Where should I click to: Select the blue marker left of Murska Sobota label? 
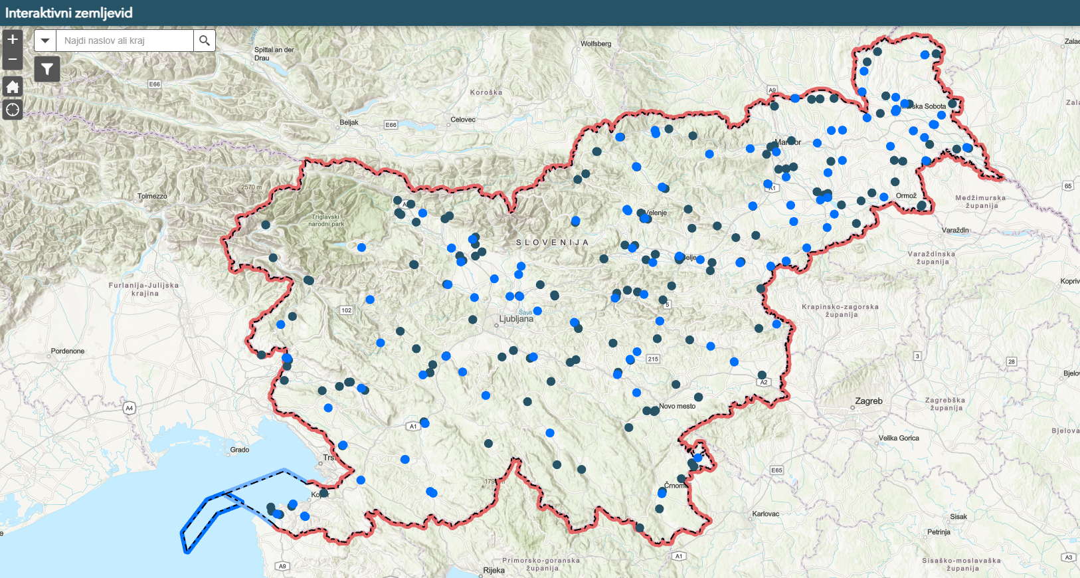[896, 110]
